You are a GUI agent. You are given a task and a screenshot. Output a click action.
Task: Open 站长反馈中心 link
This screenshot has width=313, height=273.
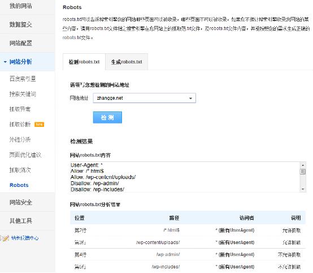(x=24, y=238)
